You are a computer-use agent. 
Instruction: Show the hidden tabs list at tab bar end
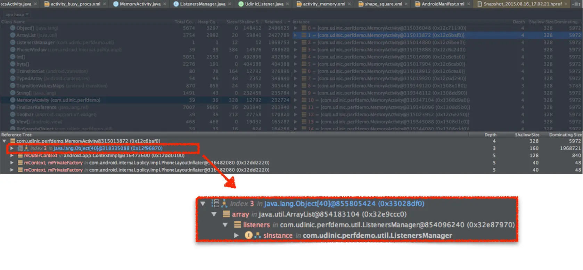[x=576, y=4]
